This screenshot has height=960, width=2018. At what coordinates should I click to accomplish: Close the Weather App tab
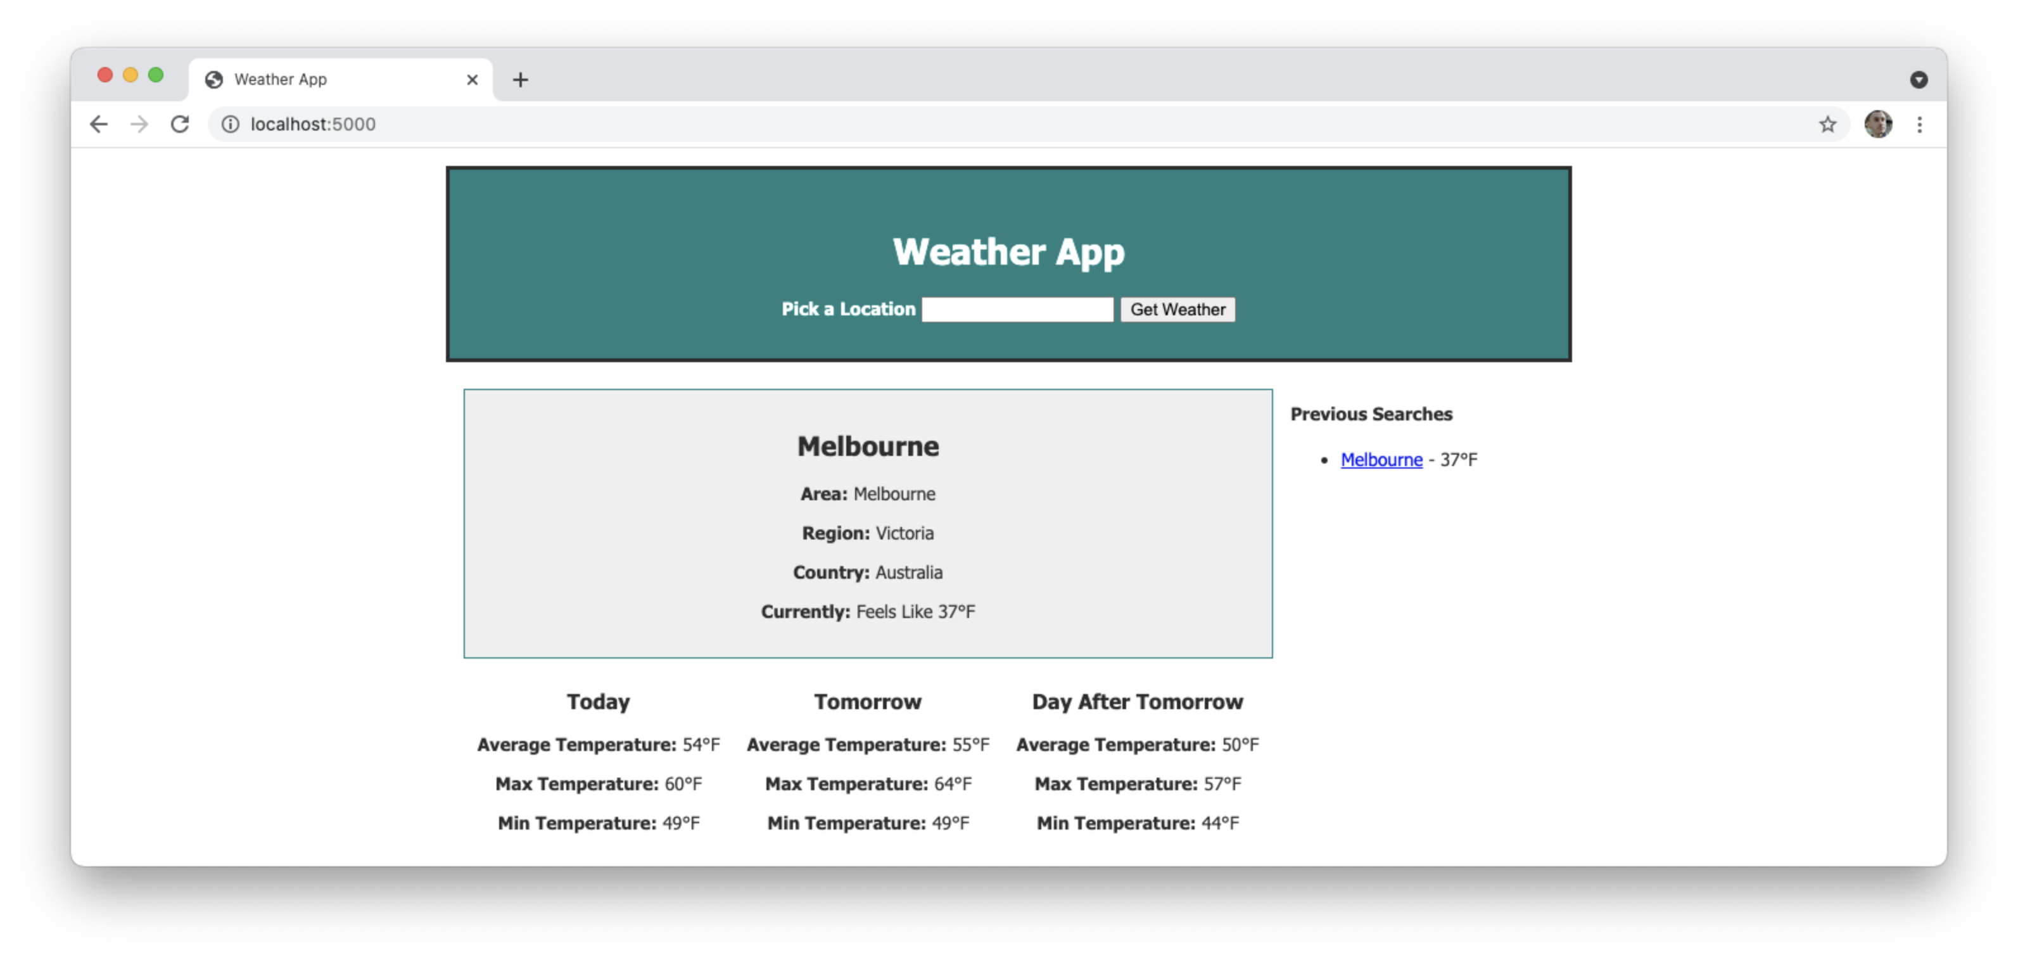pyautogui.click(x=472, y=80)
